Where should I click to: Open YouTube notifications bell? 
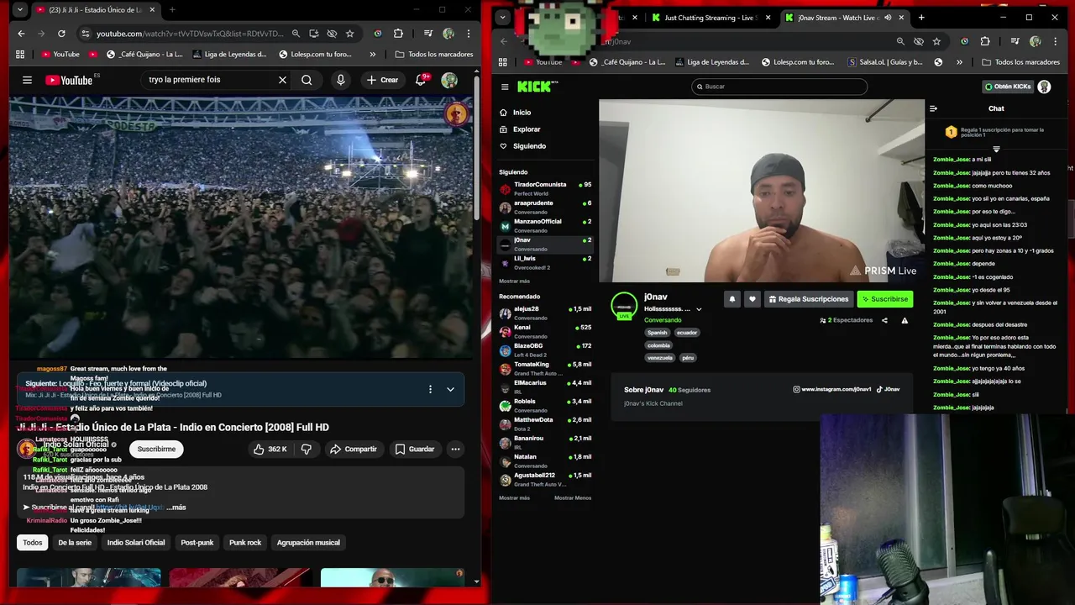point(421,80)
